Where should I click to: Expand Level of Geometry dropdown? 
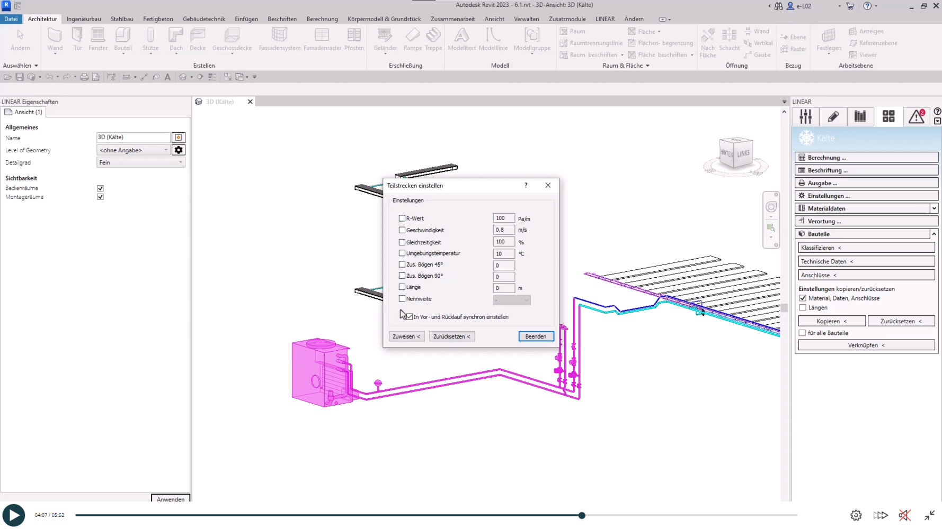[134, 150]
